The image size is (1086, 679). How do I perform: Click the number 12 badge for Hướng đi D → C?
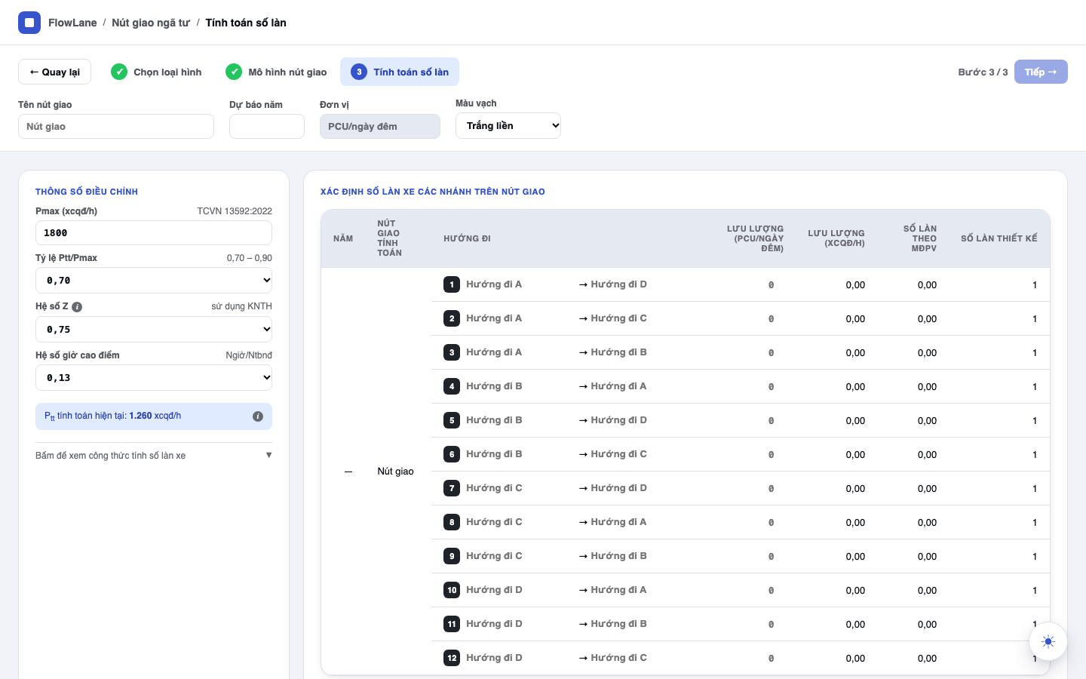(x=452, y=658)
